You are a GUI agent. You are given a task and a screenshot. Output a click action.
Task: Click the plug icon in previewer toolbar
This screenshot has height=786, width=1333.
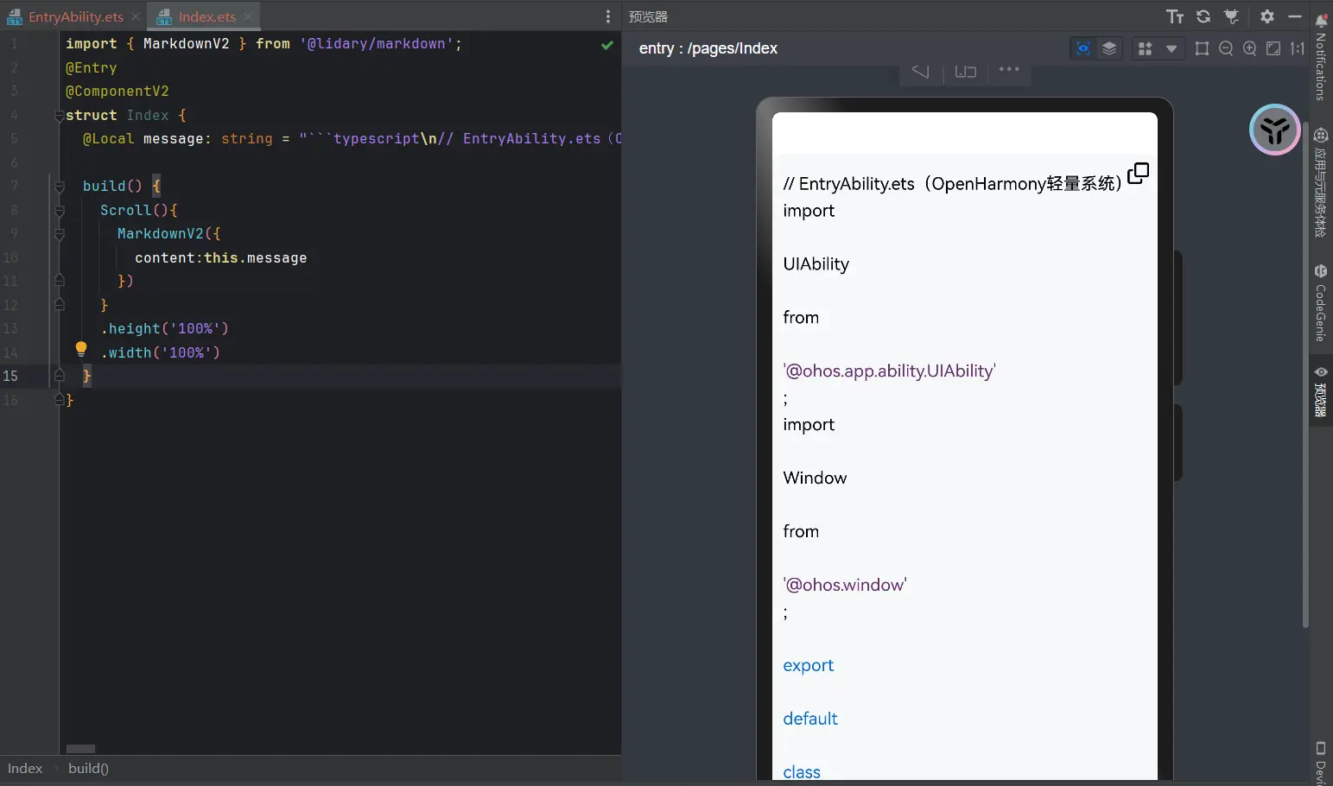(1232, 16)
